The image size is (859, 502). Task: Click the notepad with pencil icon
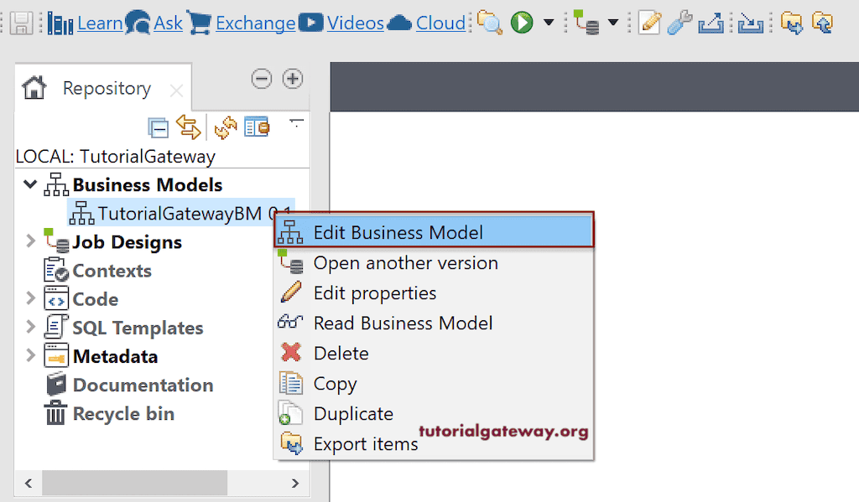click(649, 23)
